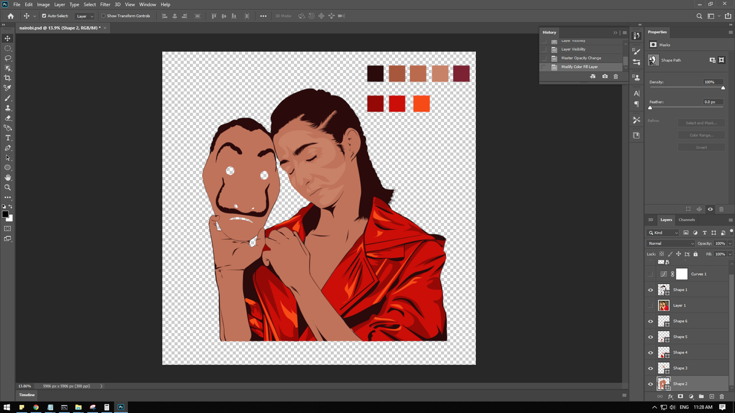Hide the Shape 4 layer
The width and height of the screenshot is (735, 413).
650,352
